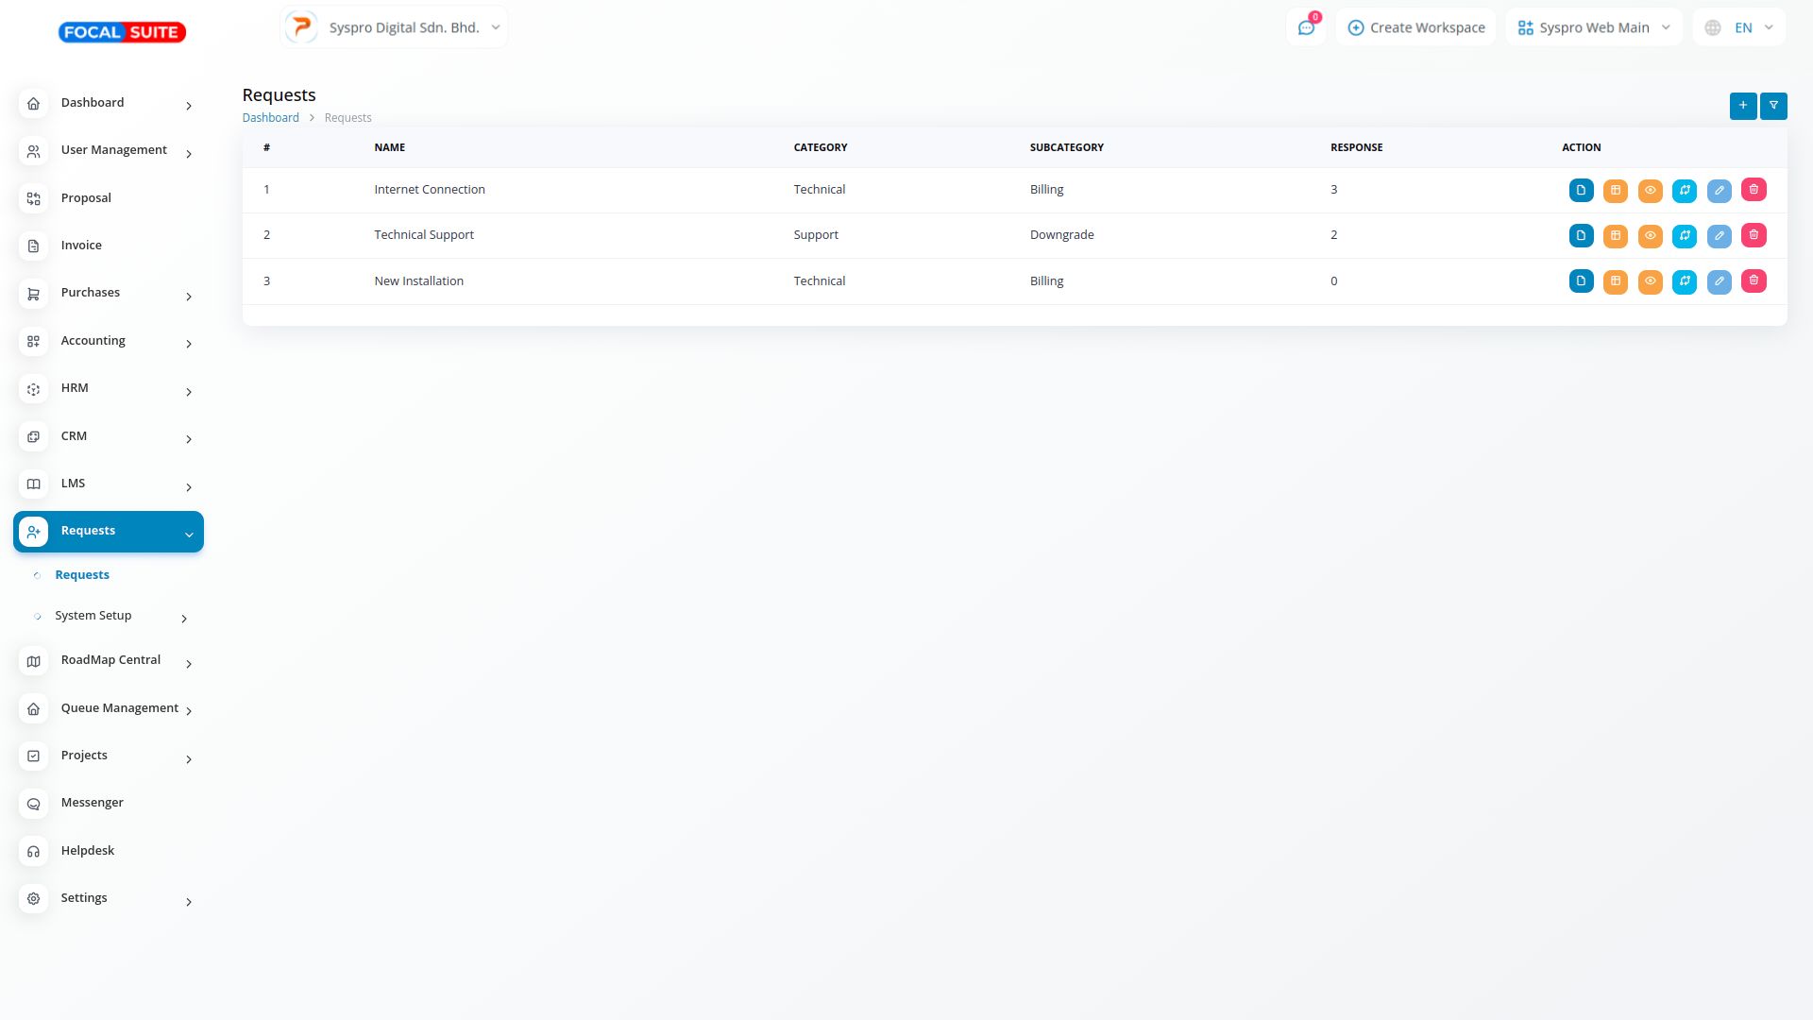The height and width of the screenshot is (1020, 1813).
Task: Edit Technical Support request with pencil icon
Action: pos(1719,236)
